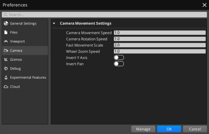
Task: Click the Gizmos axis icon
Action: pos(6,59)
